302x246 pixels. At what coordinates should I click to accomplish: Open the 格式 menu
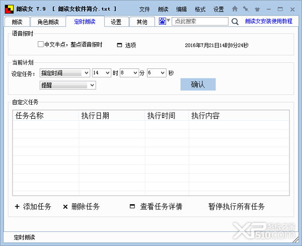pos(200,9)
